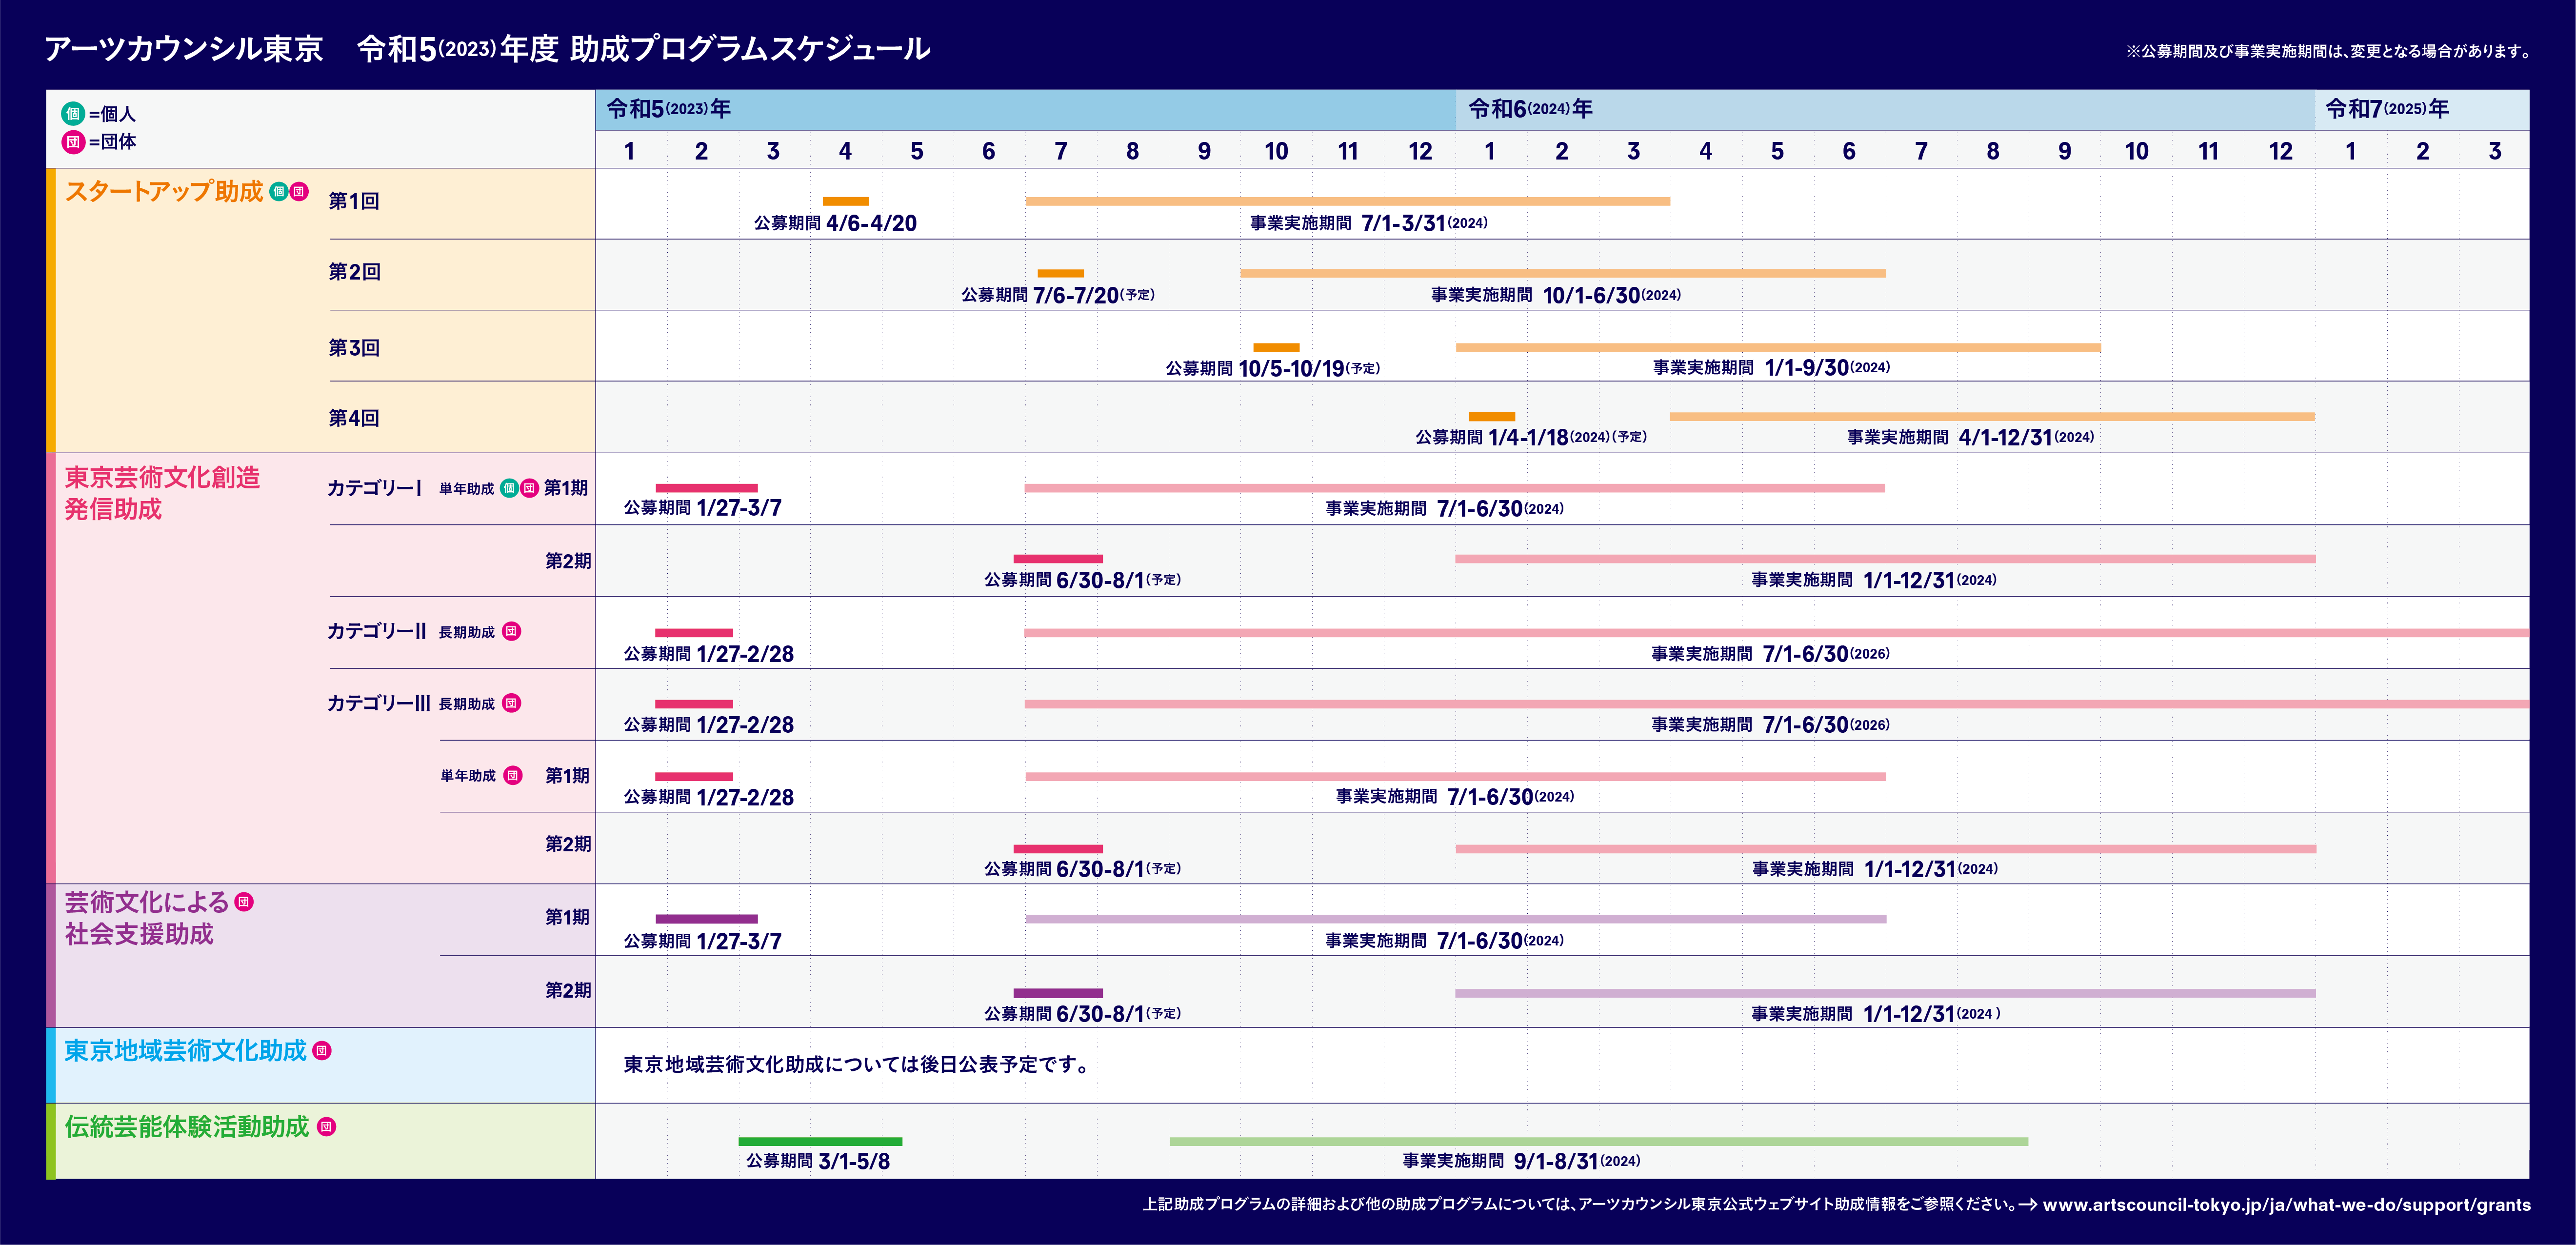Viewport: 2576px width, 1245px height.
Task: Click the long pink implementation bar in カテゴリーIII 長期助成
Action: [1777, 704]
